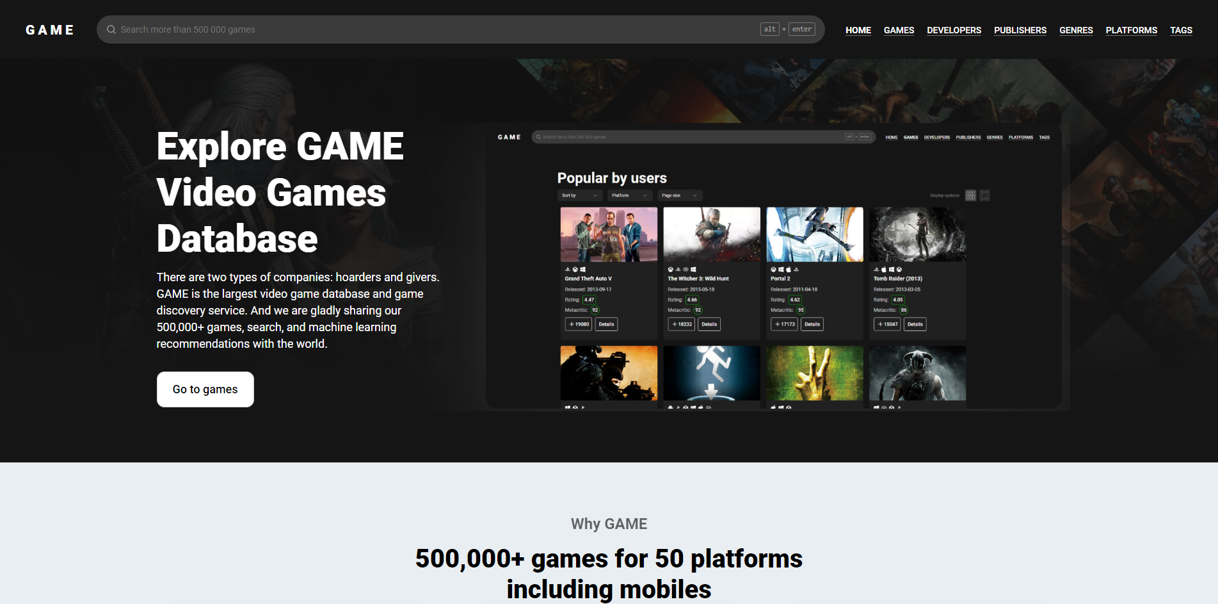Open the Platform dropdown in preview
1218x604 pixels.
point(629,195)
